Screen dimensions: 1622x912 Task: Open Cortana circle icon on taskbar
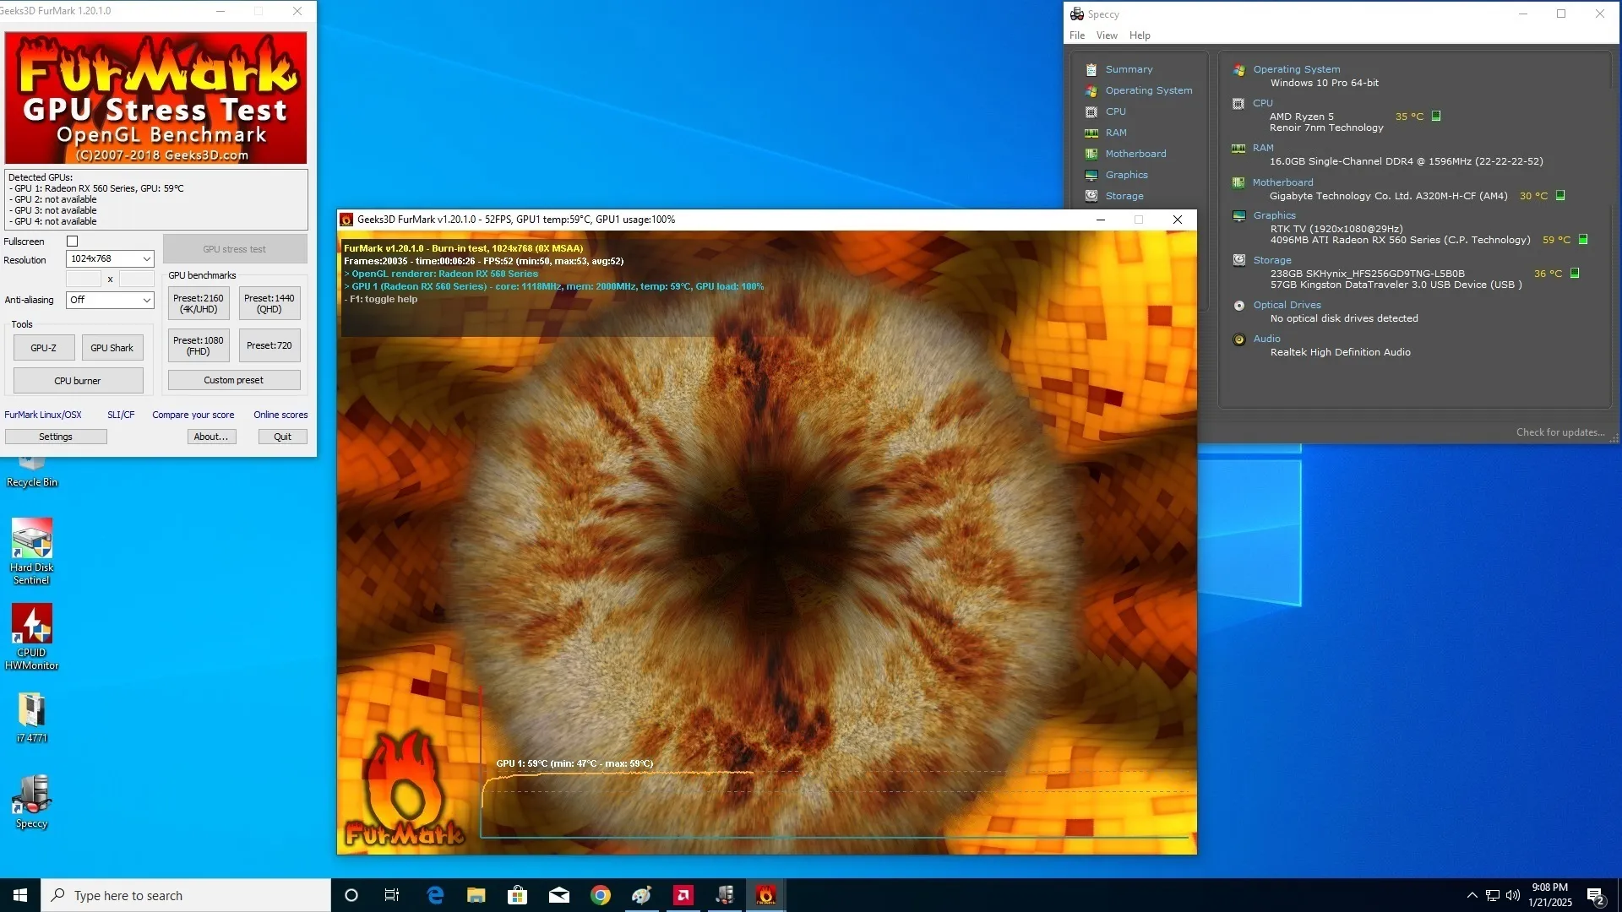click(351, 895)
